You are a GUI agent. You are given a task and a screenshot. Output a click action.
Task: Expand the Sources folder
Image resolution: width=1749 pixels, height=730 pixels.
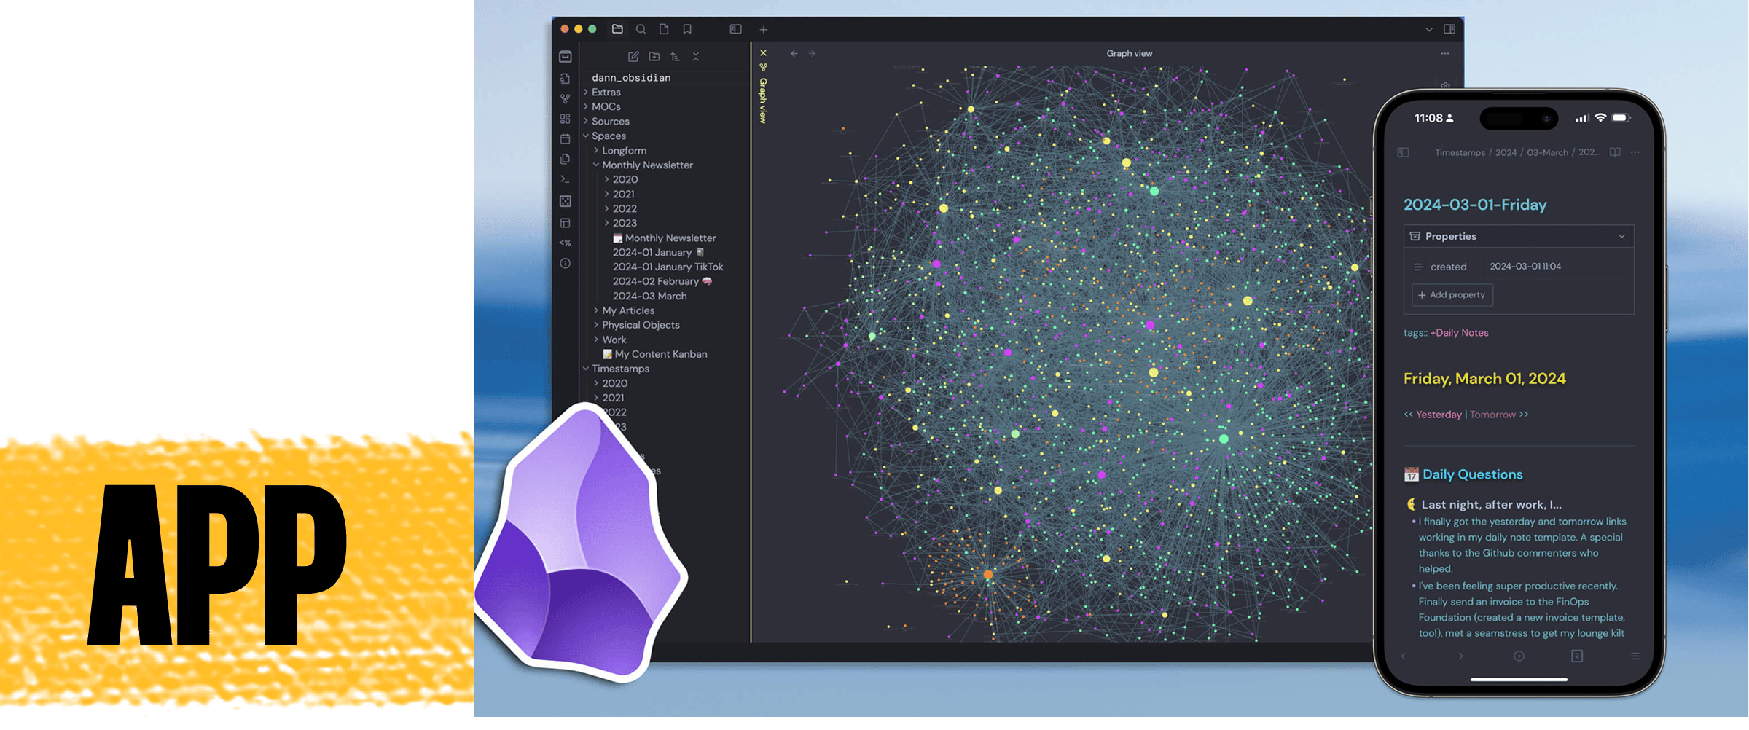click(610, 122)
